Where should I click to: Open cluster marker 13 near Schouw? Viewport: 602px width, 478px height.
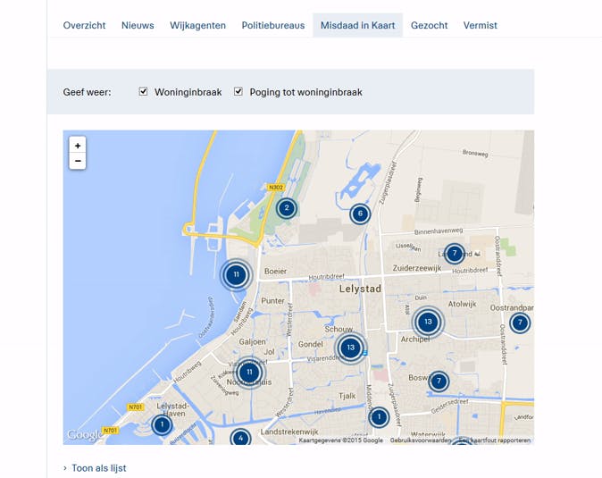point(350,348)
